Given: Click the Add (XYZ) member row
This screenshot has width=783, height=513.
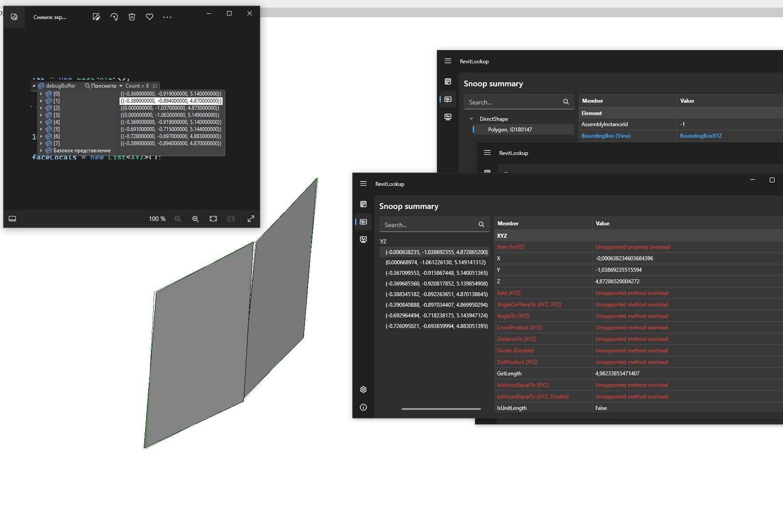Looking at the screenshot, I should 638,293.
